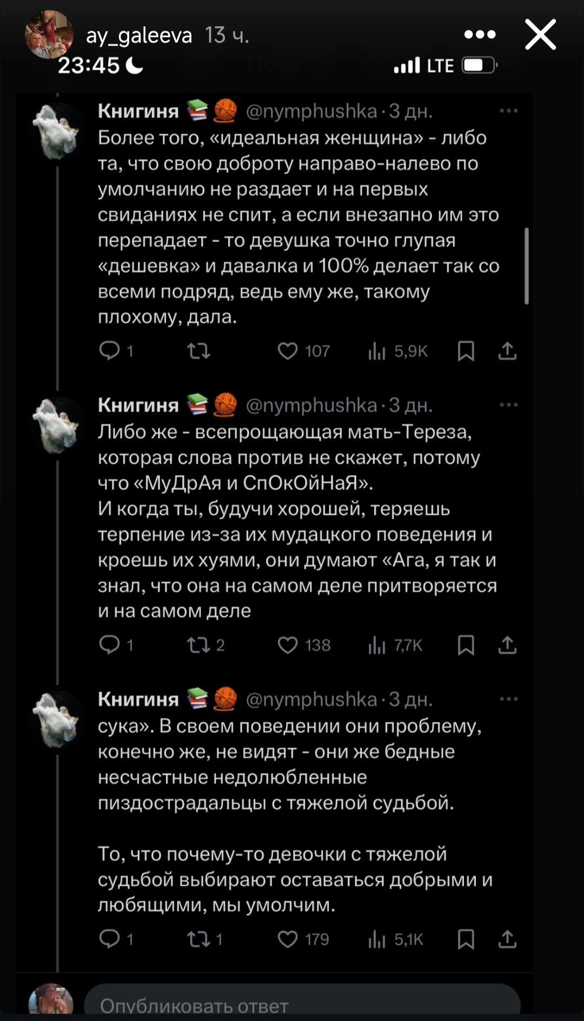This screenshot has width=584, height=1021.
Task: Open Книгиня avatar on the second tweet
Action: 56,426
